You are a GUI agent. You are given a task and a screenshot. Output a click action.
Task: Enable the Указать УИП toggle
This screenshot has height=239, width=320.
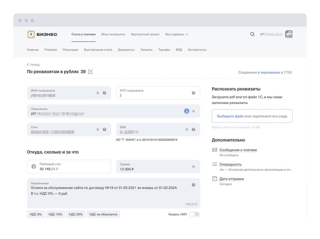(x=194, y=214)
